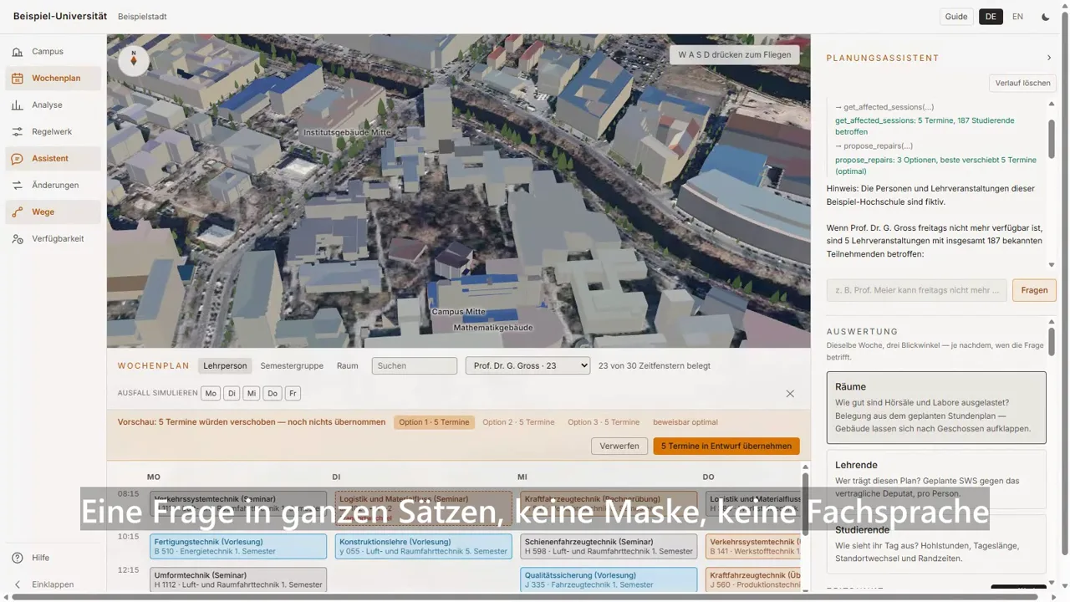Collapse the Planungsassistent panel with the chevron

click(1049, 58)
